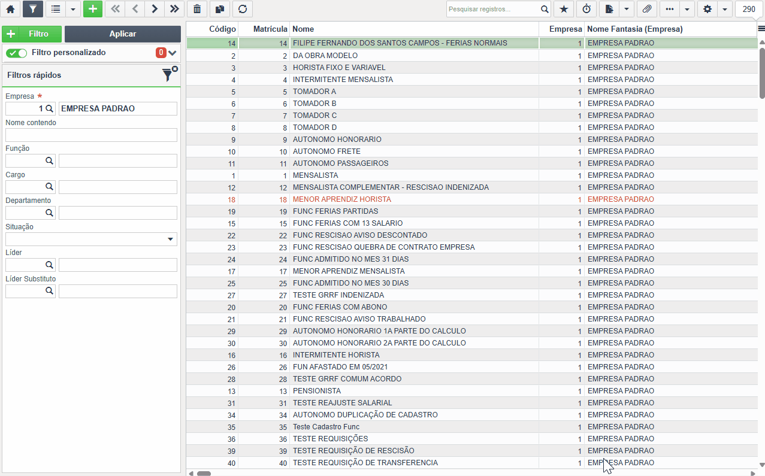
Task: Focus the Nome contendo field
Action: (91, 135)
